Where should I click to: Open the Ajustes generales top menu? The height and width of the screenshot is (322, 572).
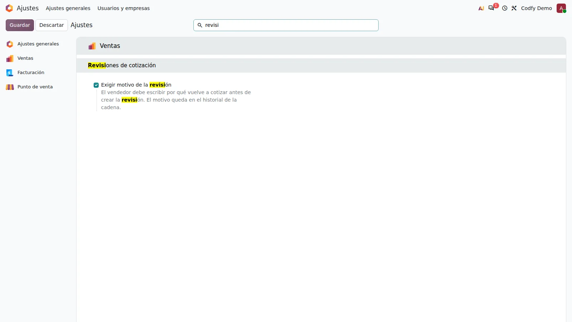tap(68, 8)
